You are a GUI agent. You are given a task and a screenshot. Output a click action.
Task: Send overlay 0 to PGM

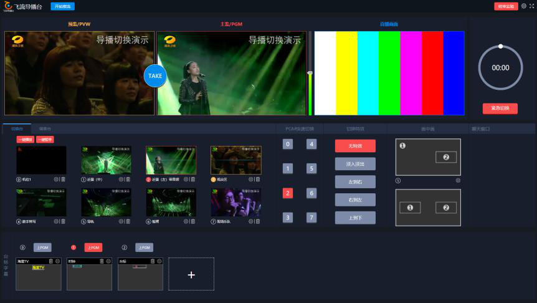(42, 248)
